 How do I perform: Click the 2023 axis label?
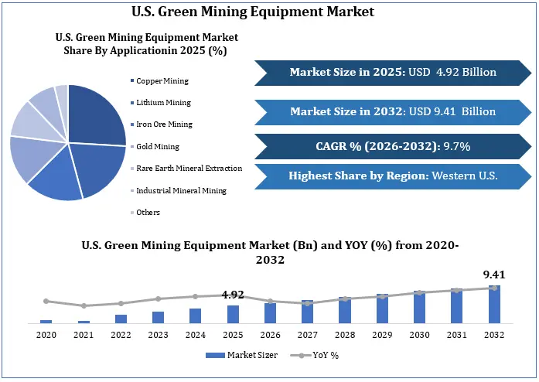[158, 335]
